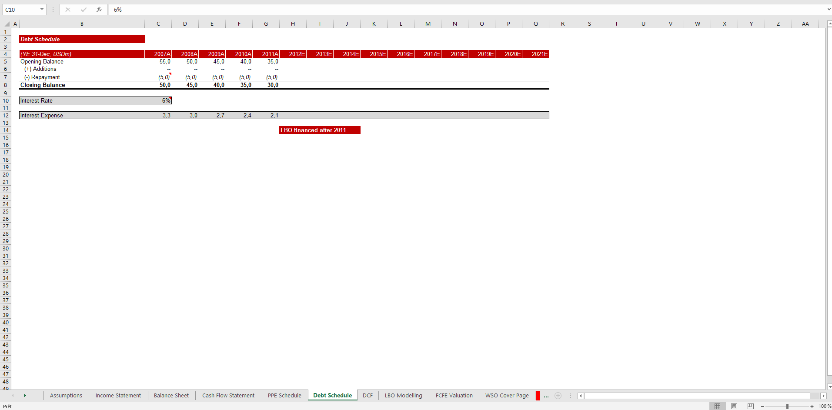Open the Function Wizard (fx) icon
The image size is (832, 410).
pyautogui.click(x=99, y=10)
